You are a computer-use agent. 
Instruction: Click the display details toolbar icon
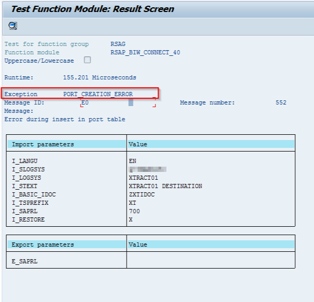point(13,26)
